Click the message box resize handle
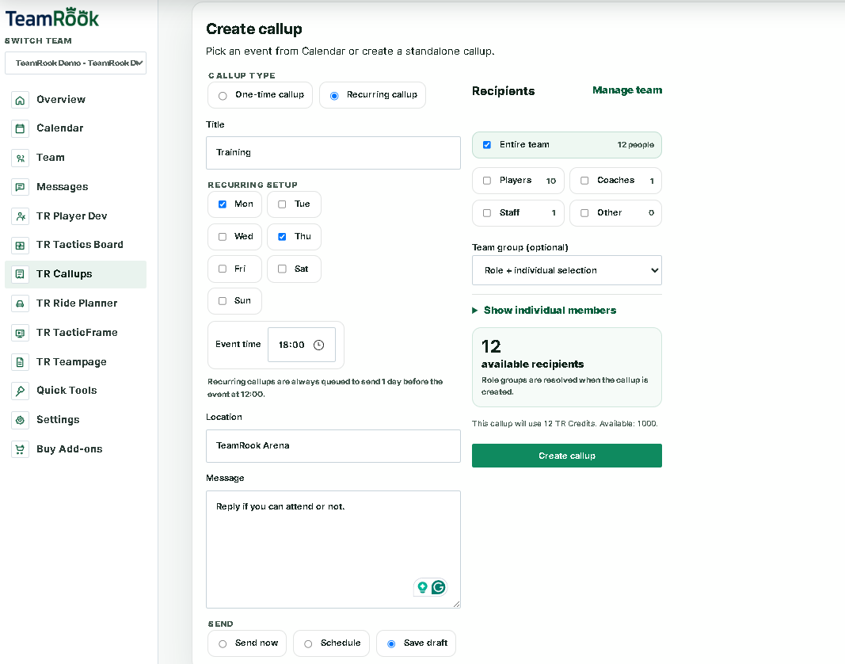 click(456, 604)
